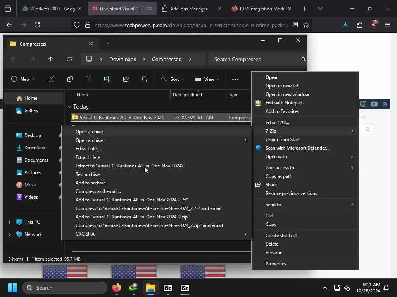The height and width of the screenshot is (297, 397).
Task: Click the Windows taskbar Search box
Action: click(x=65, y=288)
